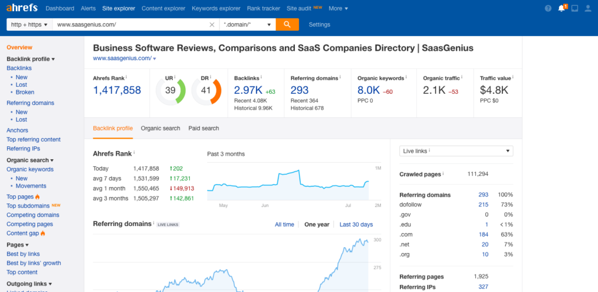Open the More menu dropdown

338,8
